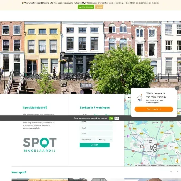181x181 pixels.
Task: Click the green Update browser button
Action: 86,7
